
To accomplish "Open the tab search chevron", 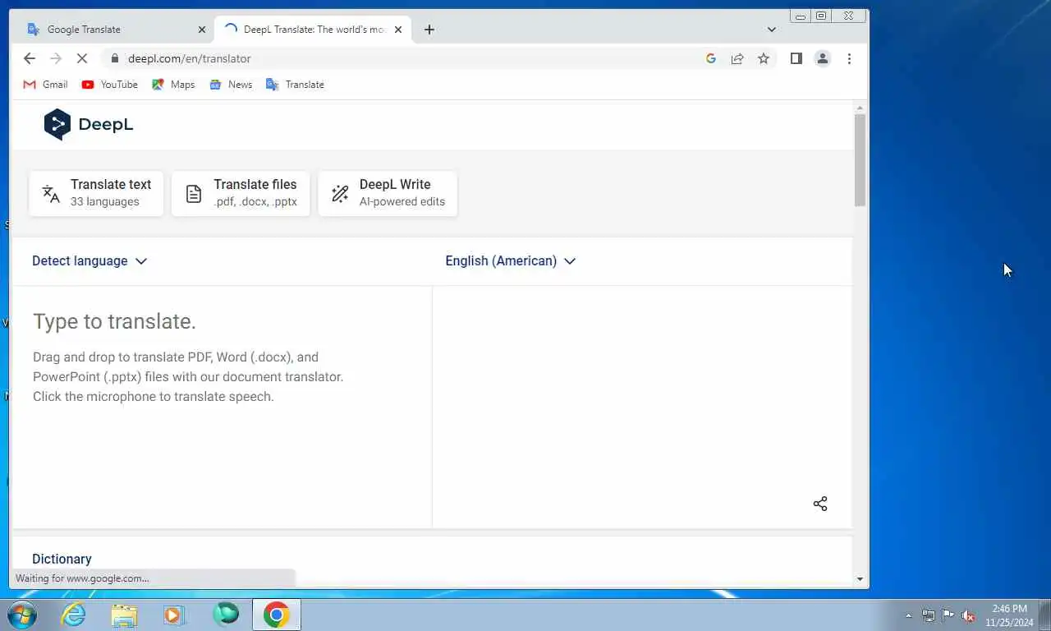I will 771,30.
